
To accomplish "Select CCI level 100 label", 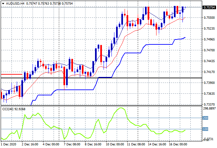I will (205, 129).
